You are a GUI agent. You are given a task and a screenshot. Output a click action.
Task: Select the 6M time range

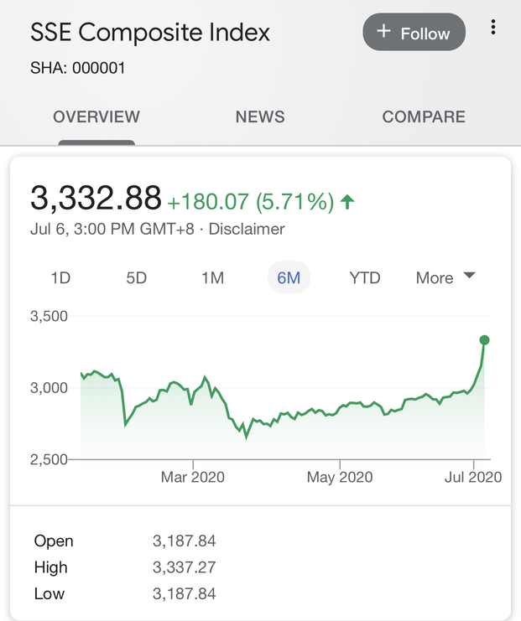coord(289,278)
